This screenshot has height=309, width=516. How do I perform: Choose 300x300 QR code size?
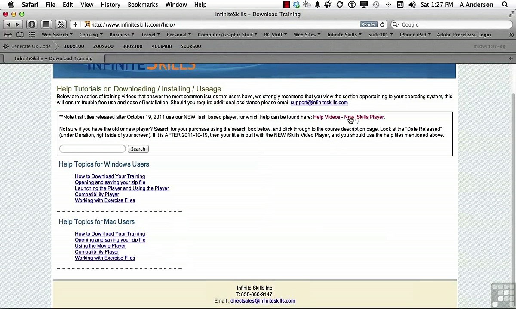[x=132, y=46]
